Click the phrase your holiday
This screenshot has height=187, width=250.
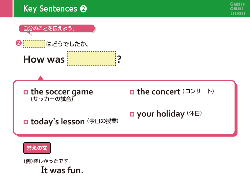[161, 114]
